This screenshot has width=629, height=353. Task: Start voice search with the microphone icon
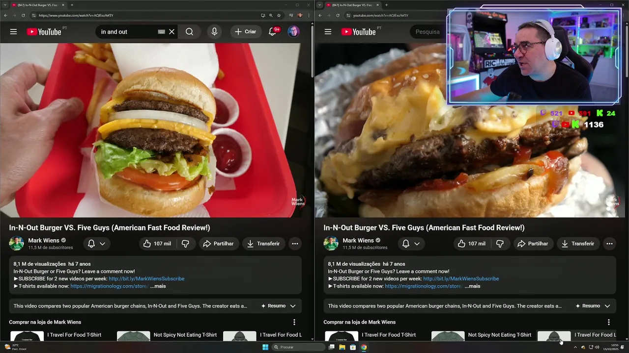click(214, 31)
